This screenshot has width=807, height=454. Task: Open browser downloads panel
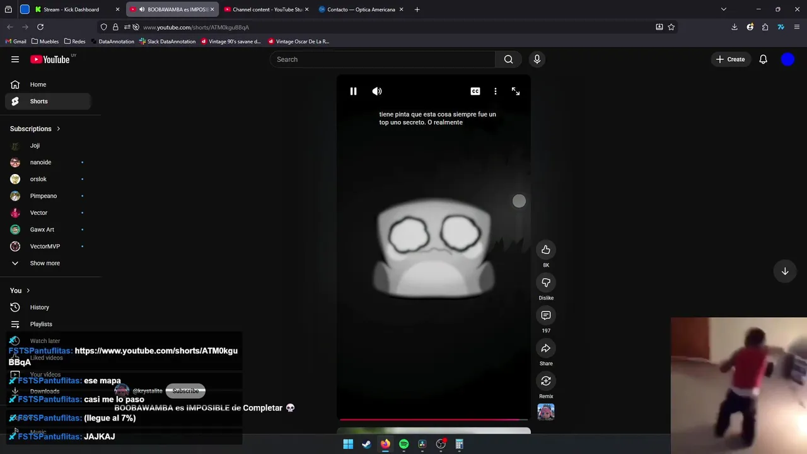pos(734,27)
